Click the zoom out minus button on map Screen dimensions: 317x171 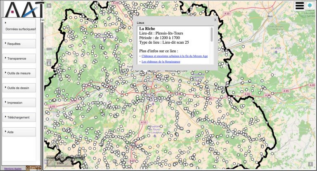point(49,49)
